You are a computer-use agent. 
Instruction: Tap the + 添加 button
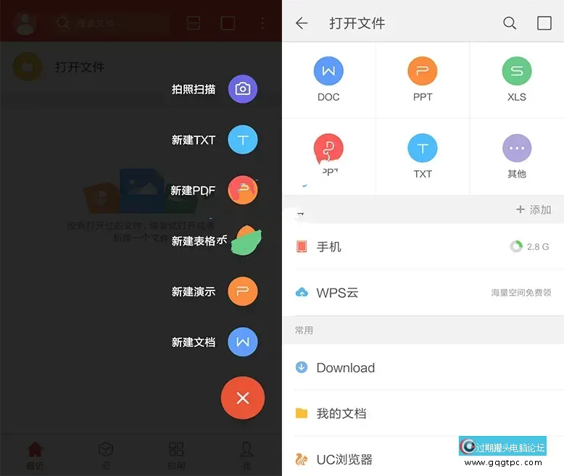pyautogui.click(x=534, y=209)
